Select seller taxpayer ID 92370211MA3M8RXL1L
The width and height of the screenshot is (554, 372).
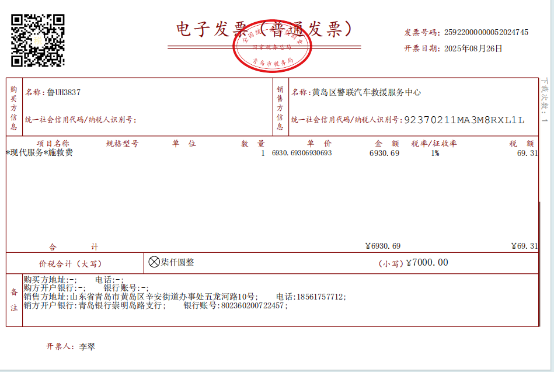click(464, 120)
